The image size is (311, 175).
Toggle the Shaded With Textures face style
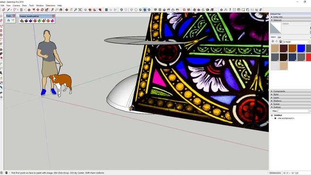(x=145, y=10)
